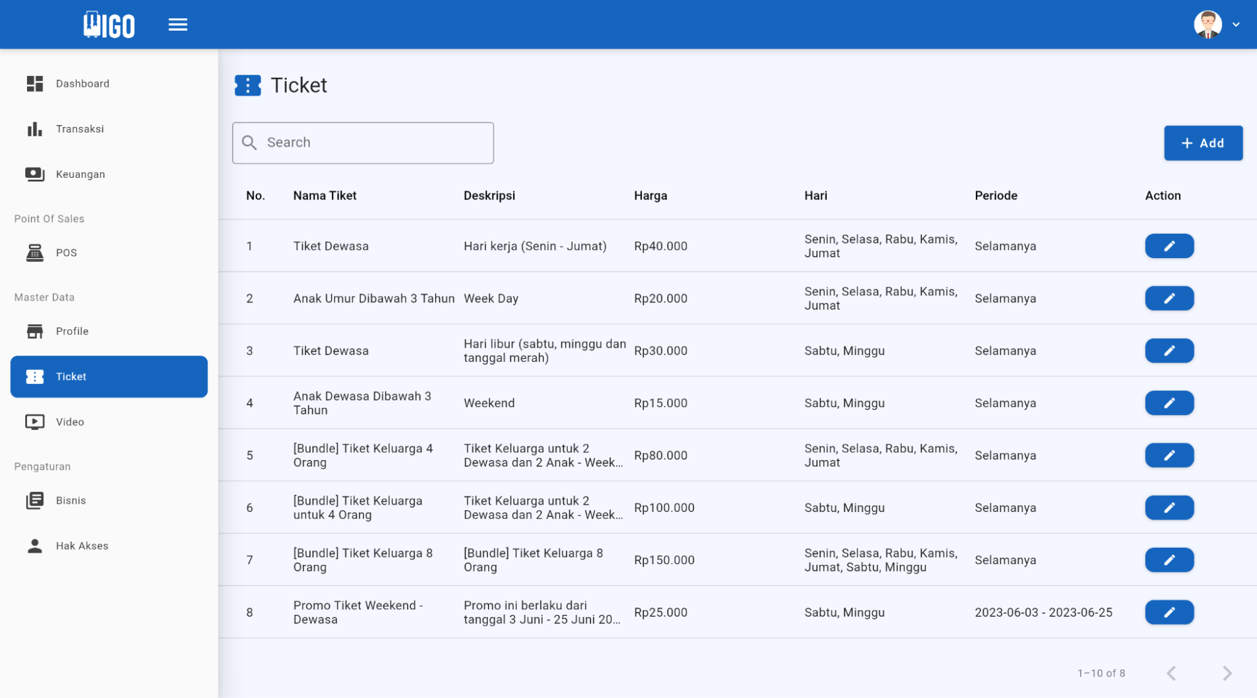The image size is (1257, 698).
Task: Click the Add button to create a ticket
Action: (x=1202, y=143)
